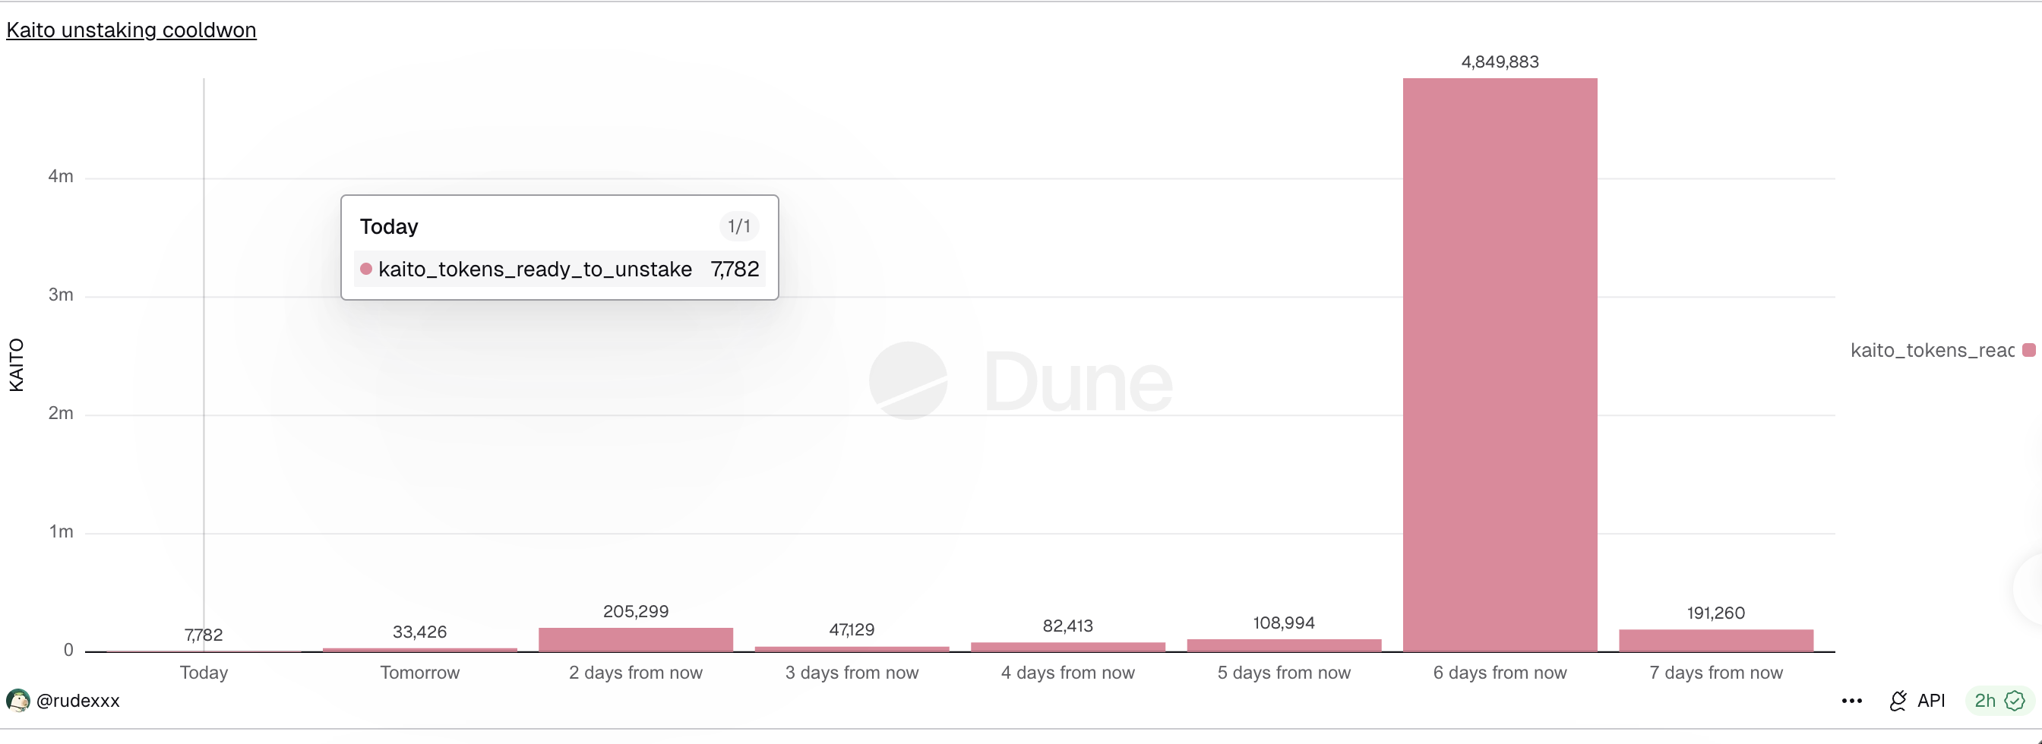Image resolution: width=2042 pixels, height=744 pixels.
Task: Click the Tomorrow x-axis label
Action: click(x=419, y=673)
